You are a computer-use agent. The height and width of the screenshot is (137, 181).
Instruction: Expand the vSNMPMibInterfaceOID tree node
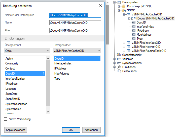click(x=124, y=43)
